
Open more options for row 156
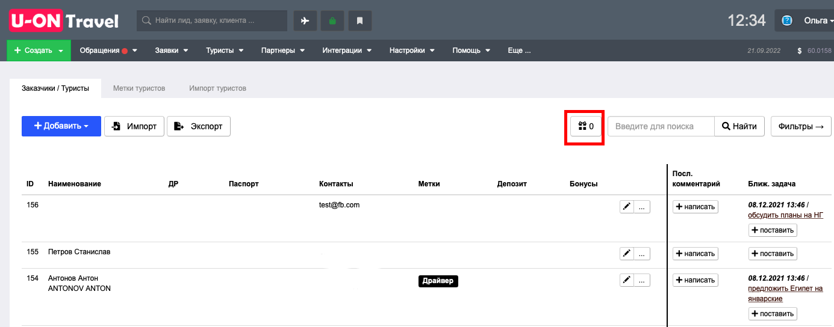(x=642, y=207)
